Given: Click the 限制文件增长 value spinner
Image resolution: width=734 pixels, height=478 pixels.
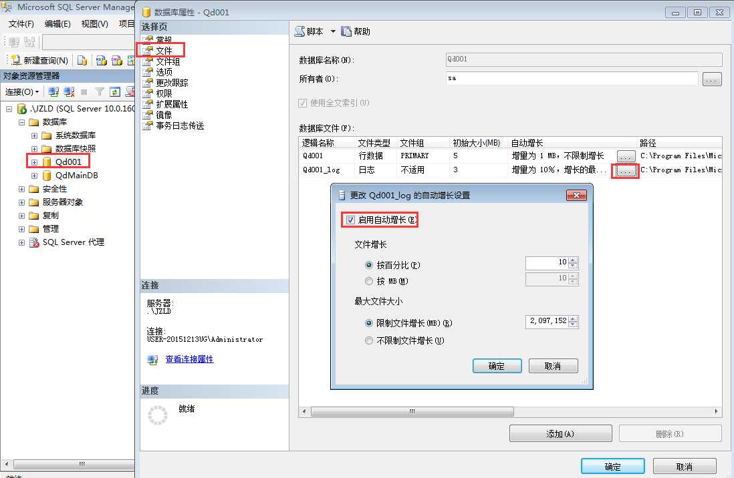Looking at the screenshot, I should [x=573, y=321].
